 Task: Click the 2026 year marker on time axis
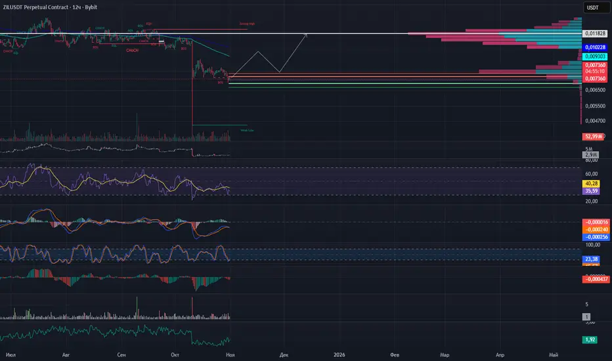[339, 354]
